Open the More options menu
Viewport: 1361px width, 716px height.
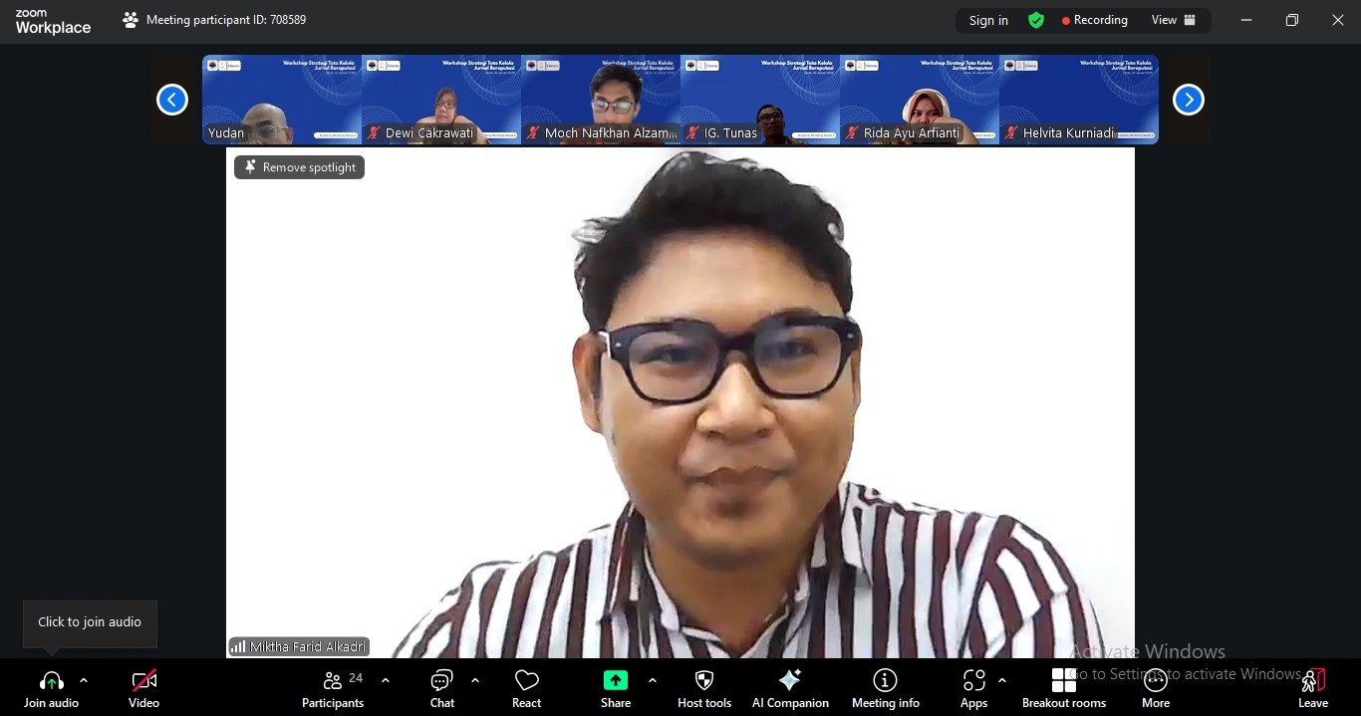(1156, 688)
